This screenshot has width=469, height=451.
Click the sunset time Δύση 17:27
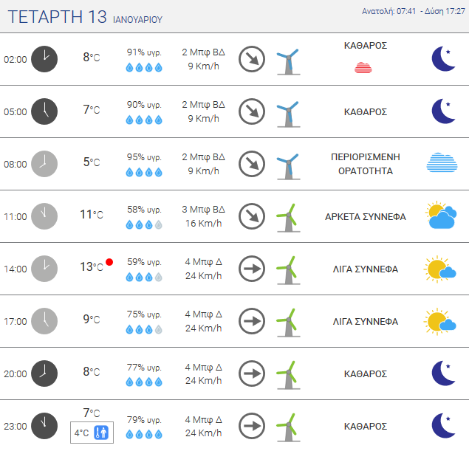[x=444, y=12]
